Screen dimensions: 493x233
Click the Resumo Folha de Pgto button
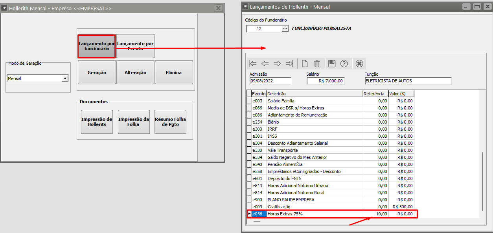(x=170, y=122)
